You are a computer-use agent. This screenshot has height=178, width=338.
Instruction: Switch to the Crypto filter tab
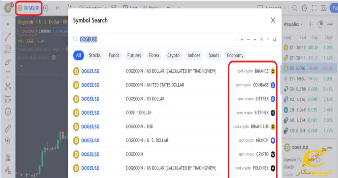coord(173,55)
